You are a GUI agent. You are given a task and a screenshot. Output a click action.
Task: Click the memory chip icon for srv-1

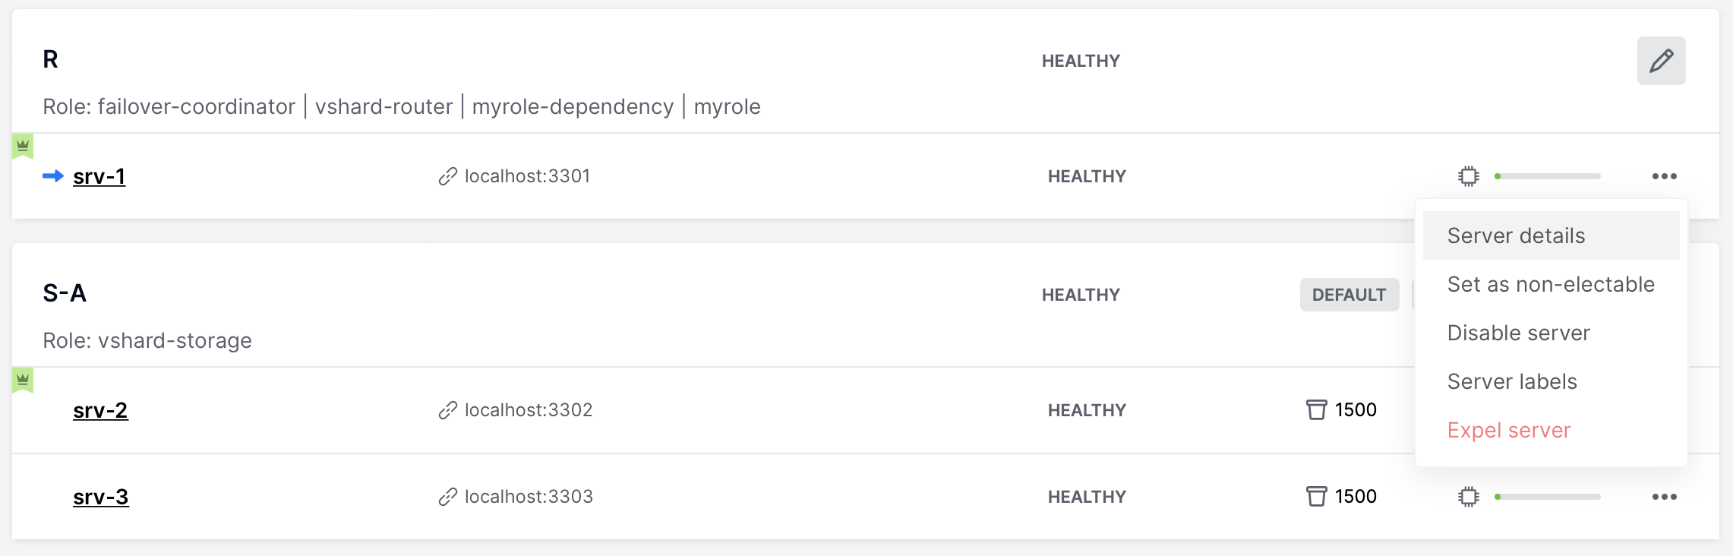pyautogui.click(x=1469, y=176)
